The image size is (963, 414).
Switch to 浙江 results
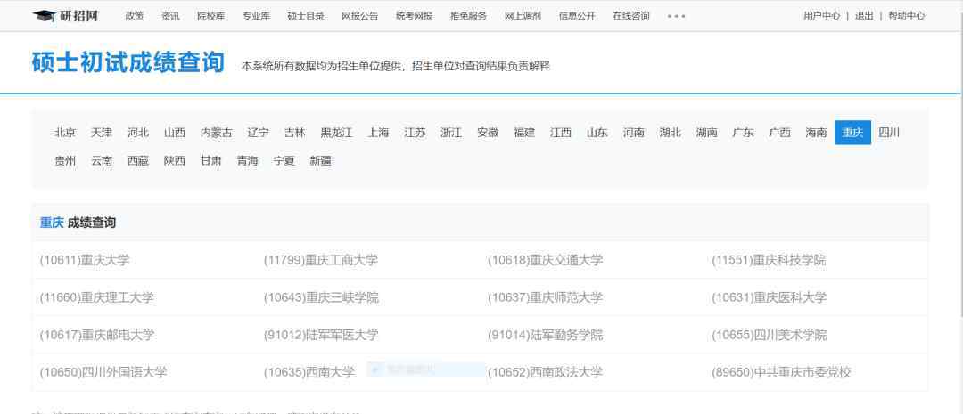451,133
